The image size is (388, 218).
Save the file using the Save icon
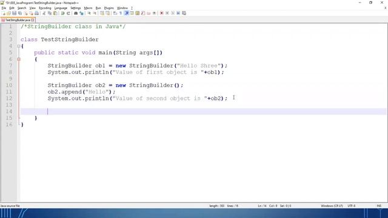[x=15, y=13]
